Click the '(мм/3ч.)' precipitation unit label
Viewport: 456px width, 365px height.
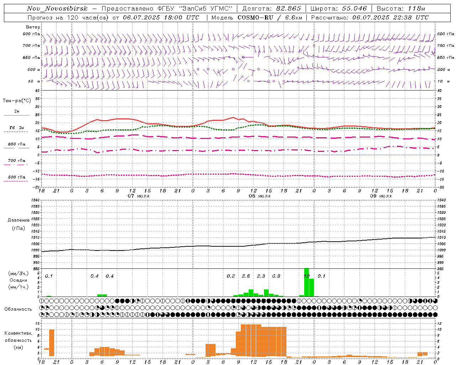pyautogui.click(x=19, y=273)
